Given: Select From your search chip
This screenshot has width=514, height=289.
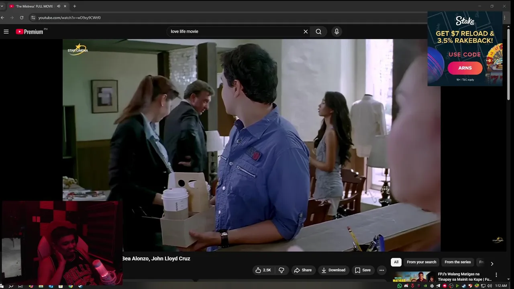Looking at the screenshot, I should 421,262.
